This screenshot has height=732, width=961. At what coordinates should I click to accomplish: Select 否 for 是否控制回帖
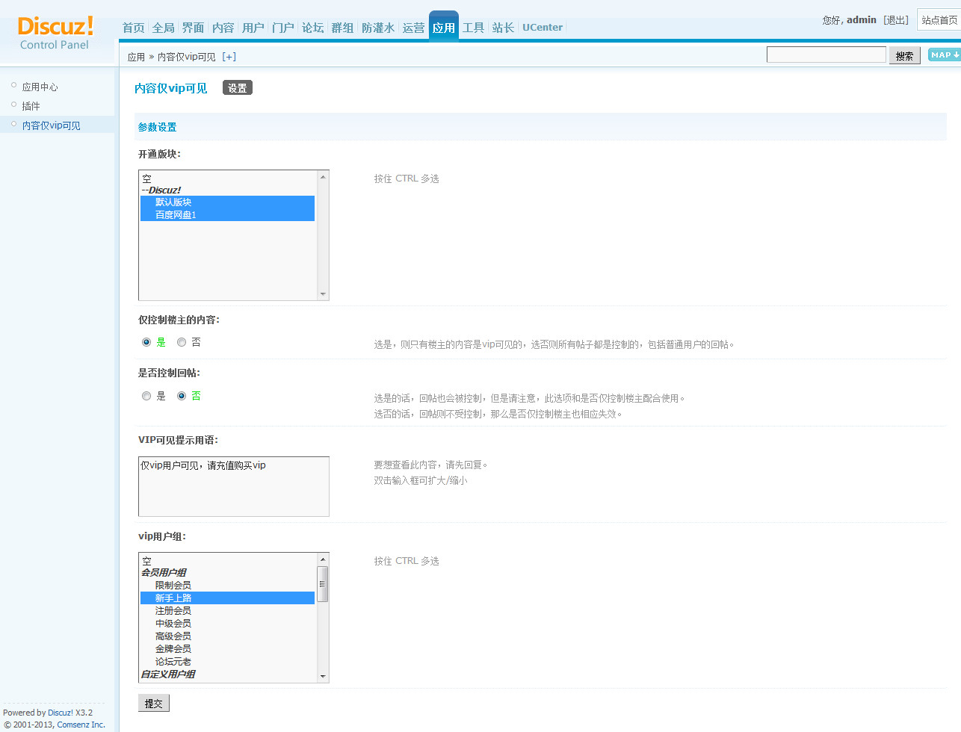tap(182, 396)
